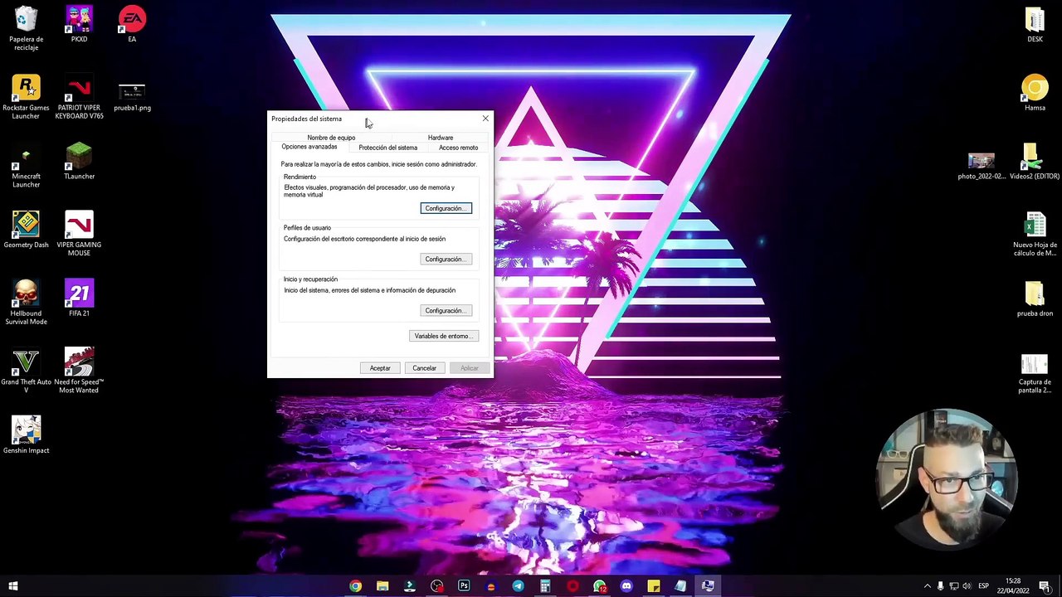This screenshot has width=1062, height=597.
Task: Click the microphone tray icon
Action: [940, 586]
